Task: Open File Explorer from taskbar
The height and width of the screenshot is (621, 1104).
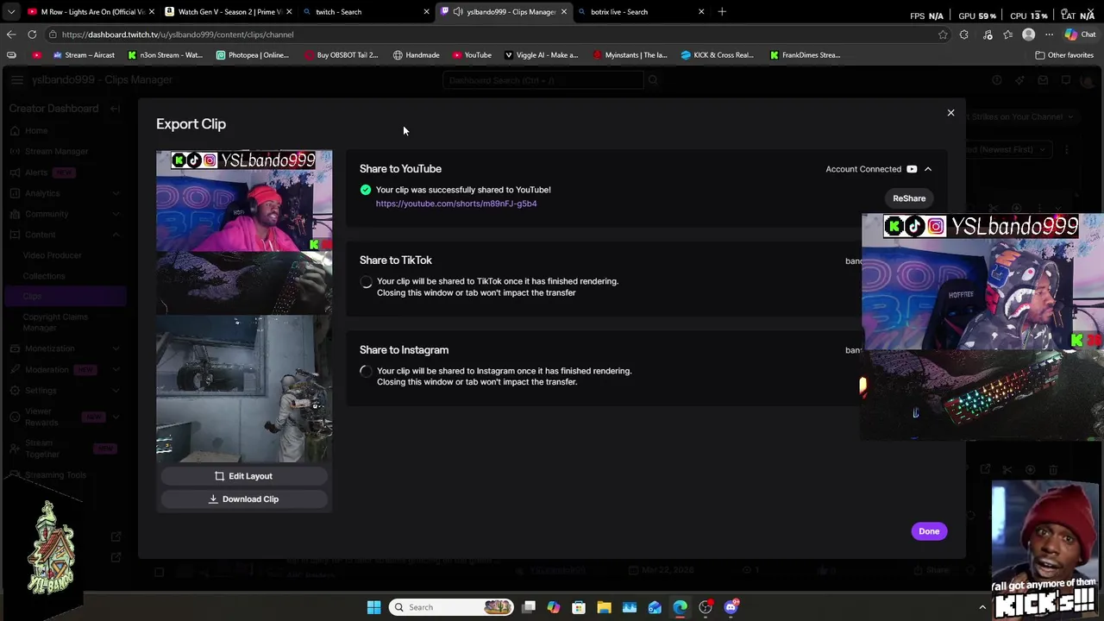Action: click(604, 607)
